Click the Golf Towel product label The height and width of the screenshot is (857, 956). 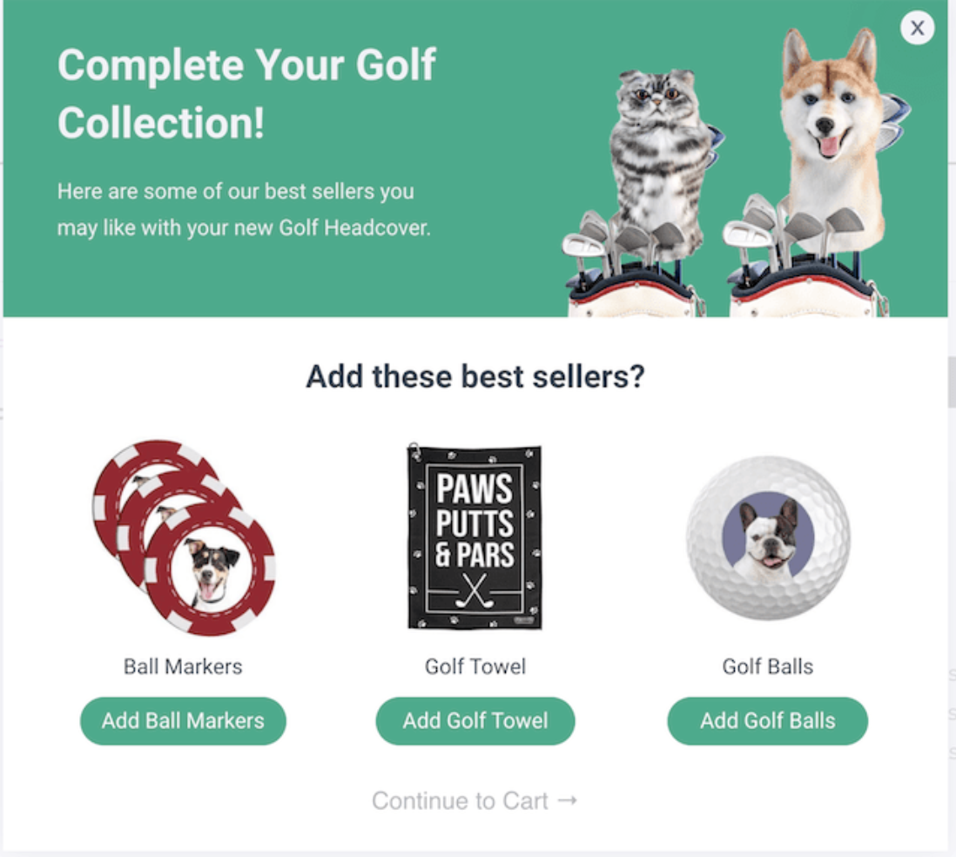pyautogui.click(x=475, y=666)
